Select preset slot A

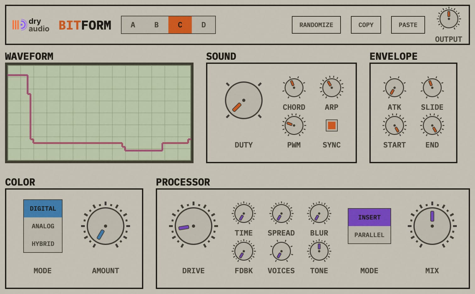133,25
